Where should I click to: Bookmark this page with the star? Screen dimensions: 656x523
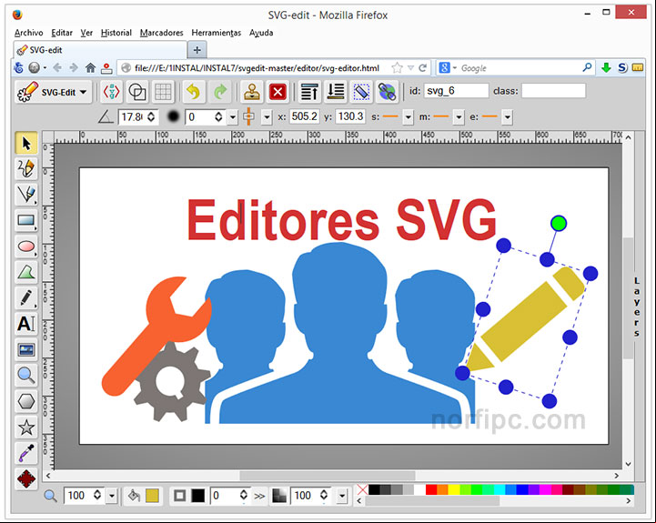(397, 68)
